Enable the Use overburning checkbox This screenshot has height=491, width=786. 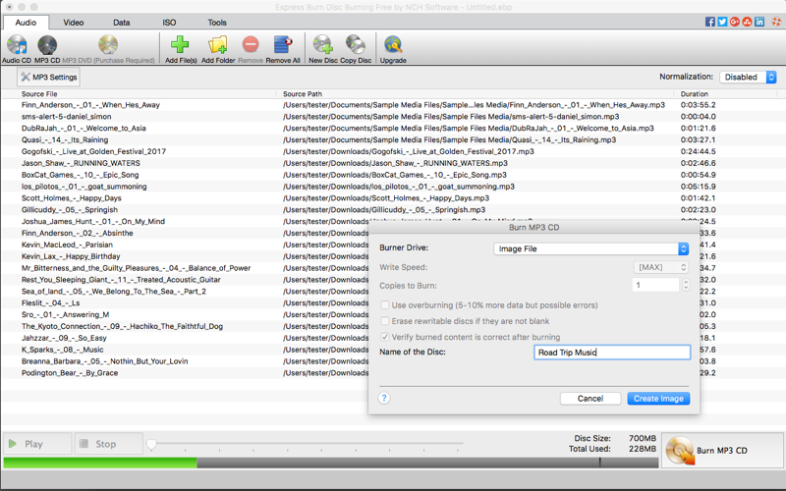pos(385,305)
